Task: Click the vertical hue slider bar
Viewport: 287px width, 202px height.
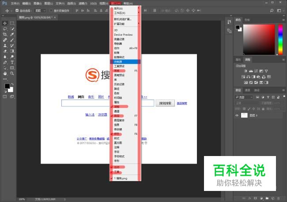Action: click(x=280, y=39)
